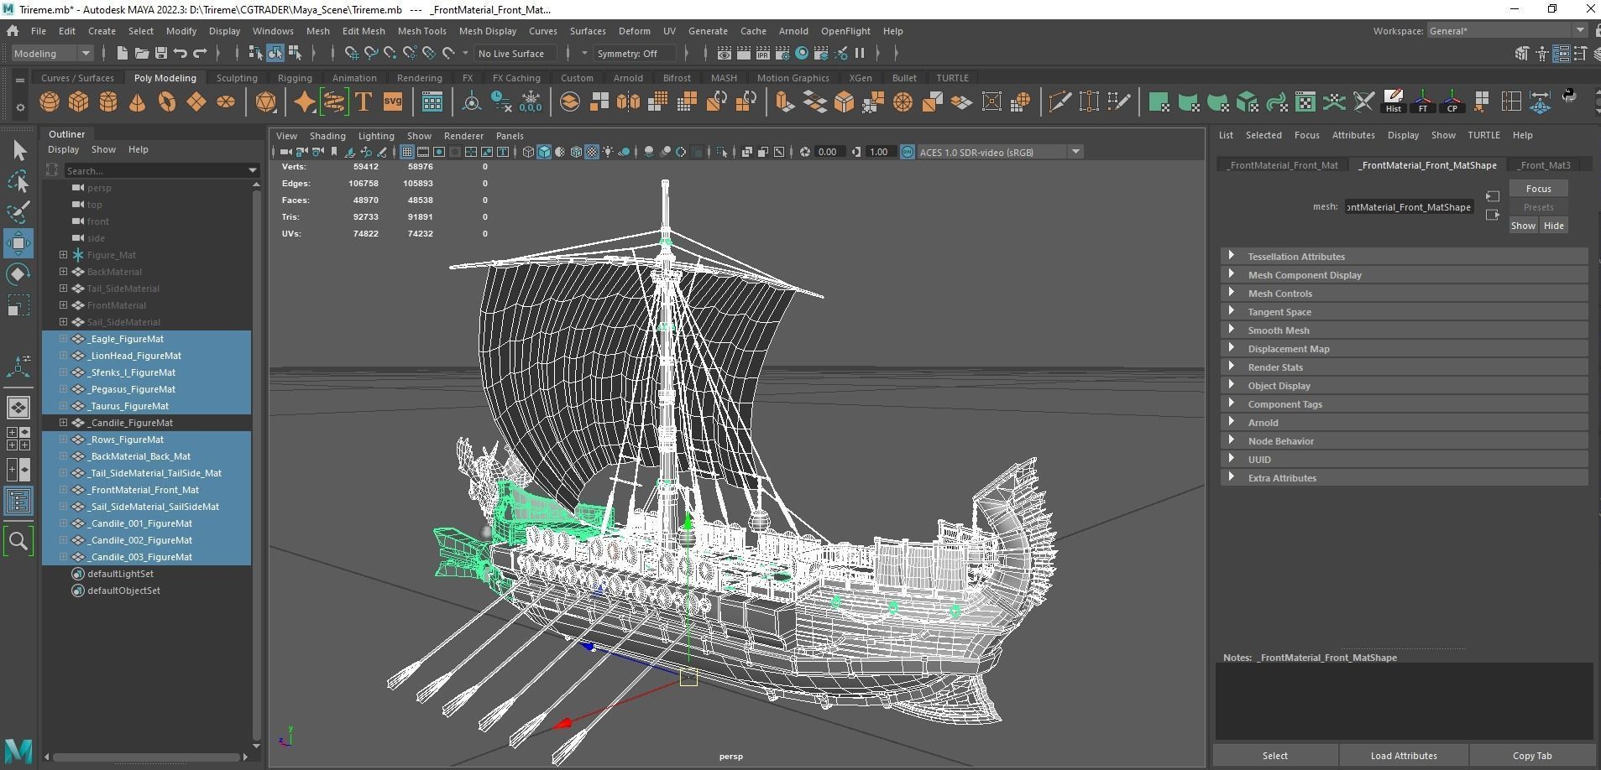Viewport: 1601px width, 770px height.
Task: Click the Python script shelf icon
Action: [1569, 96]
